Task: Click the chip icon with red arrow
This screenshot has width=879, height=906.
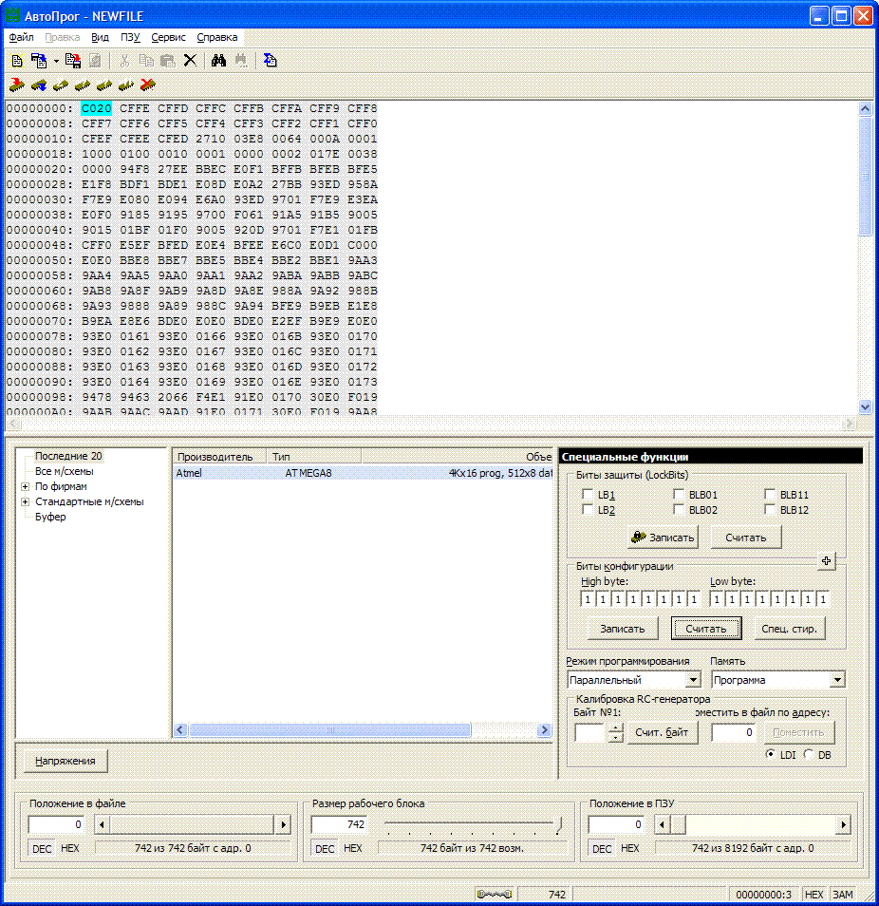Action: point(17,85)
